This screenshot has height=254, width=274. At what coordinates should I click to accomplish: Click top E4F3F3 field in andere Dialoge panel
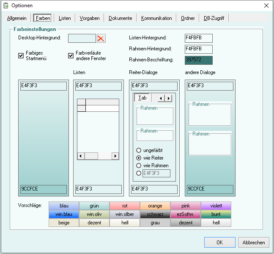210,86
